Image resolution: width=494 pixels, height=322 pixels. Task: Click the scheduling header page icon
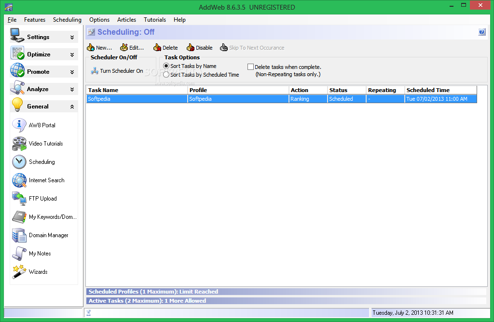[x=91, y=32]
